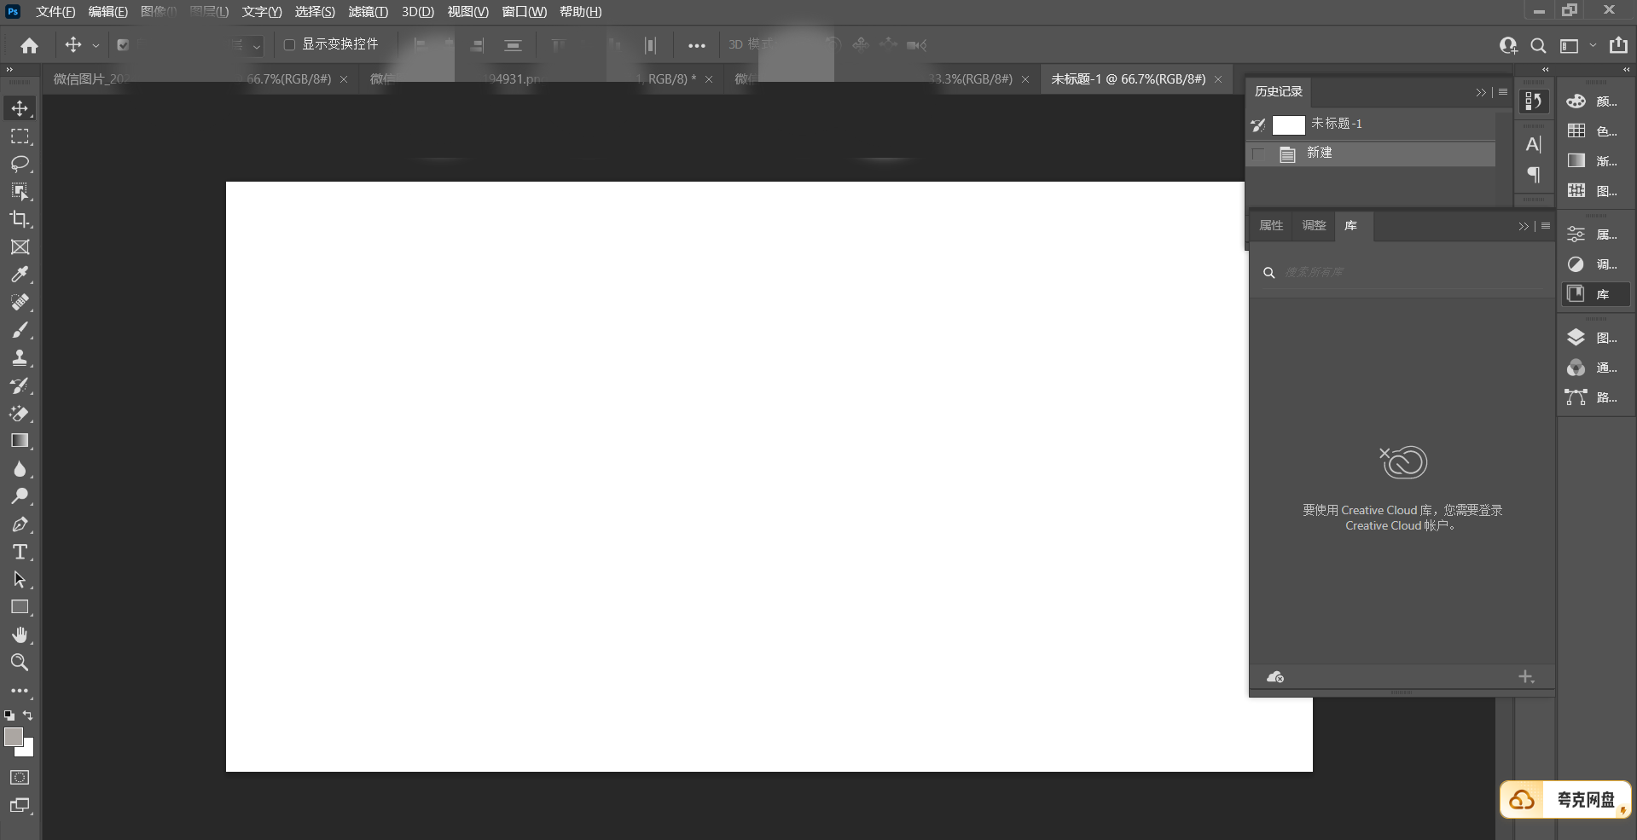Image resolution: width=1637 pixels, height=840 pixels.
Task: Toggle history brush source for 未标题-1 snapshot
Action: point(1258,125)
